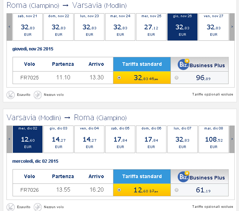Choose sab, nov 21 outbound date tab
This screenshot has height=211, width=239.
tap(28, 27)
